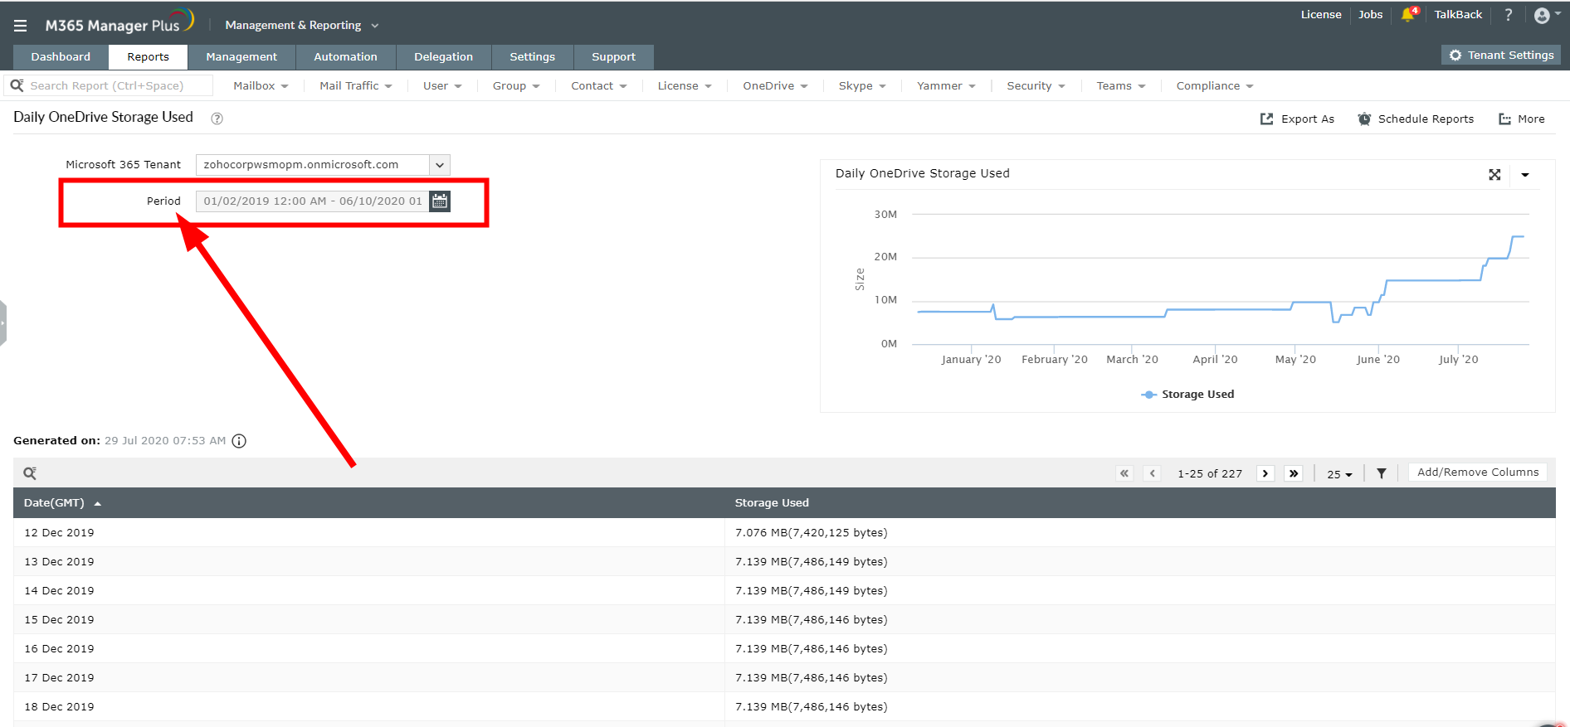Show info about generated time
The image size is (1570, 727).
(x=239, y=441)
